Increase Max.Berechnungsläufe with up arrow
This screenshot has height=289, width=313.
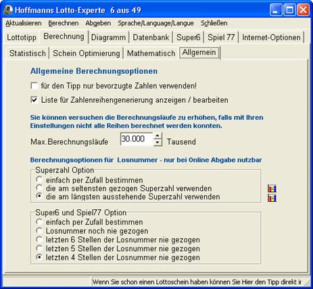pos(158,136)
